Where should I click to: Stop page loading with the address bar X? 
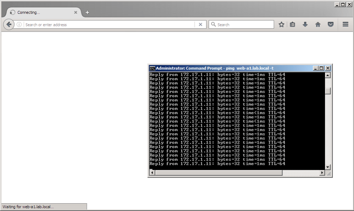200,24
